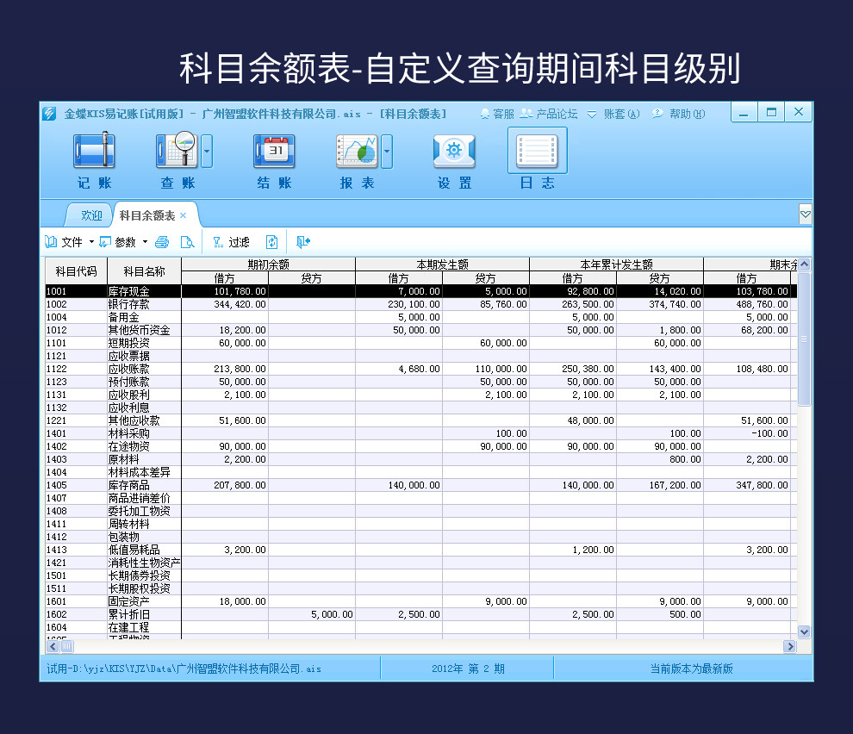853x734 pixels.
Task: Expand the dropdown arrow beside 报表
Action: [x=387, y=152]
